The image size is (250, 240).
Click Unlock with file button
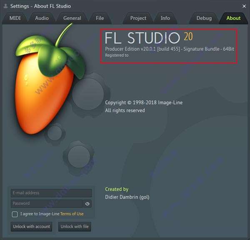(x=75, y=227)
